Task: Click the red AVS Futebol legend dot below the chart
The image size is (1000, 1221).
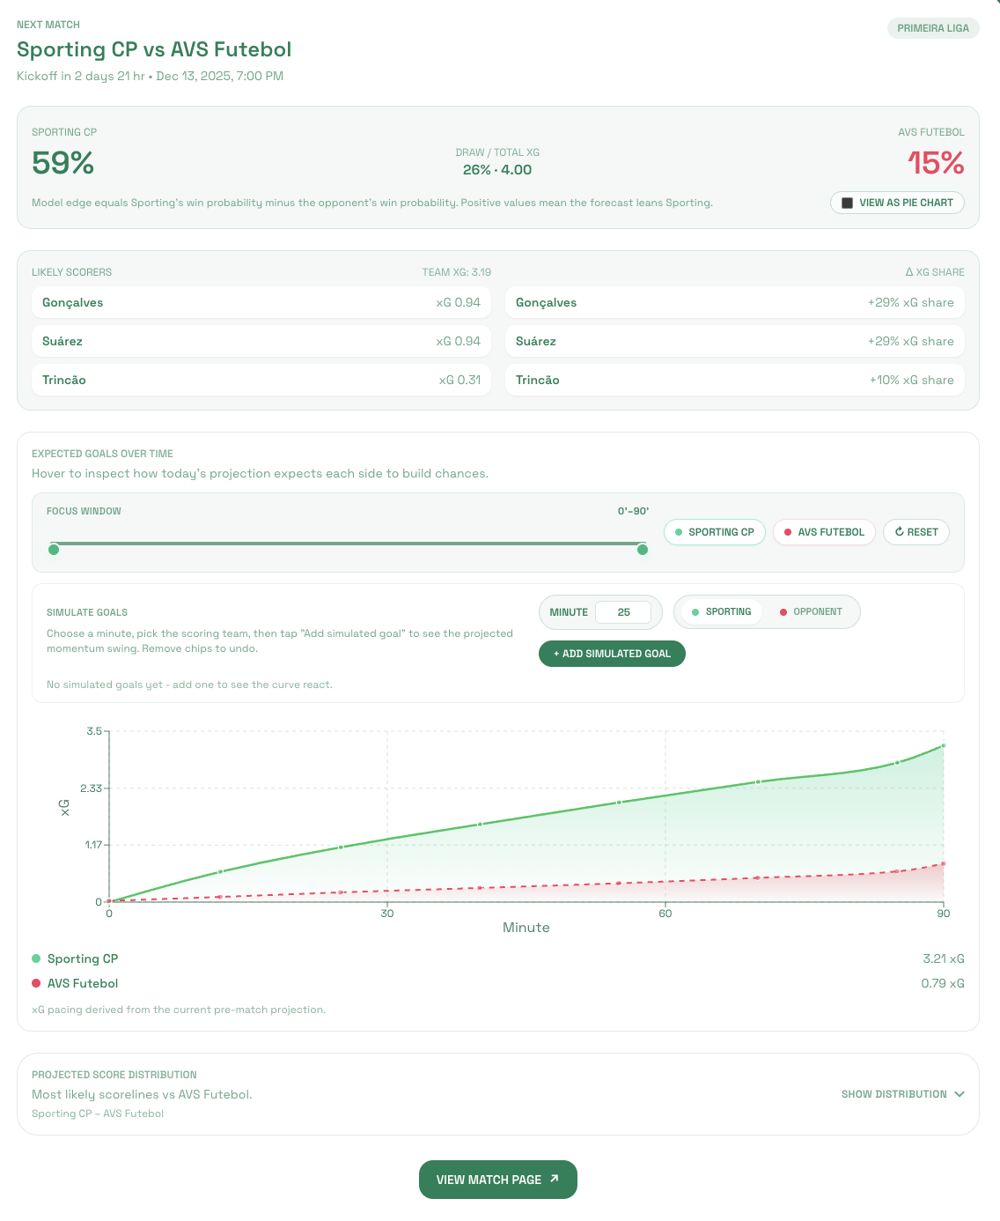Action: tap(36, 983)
